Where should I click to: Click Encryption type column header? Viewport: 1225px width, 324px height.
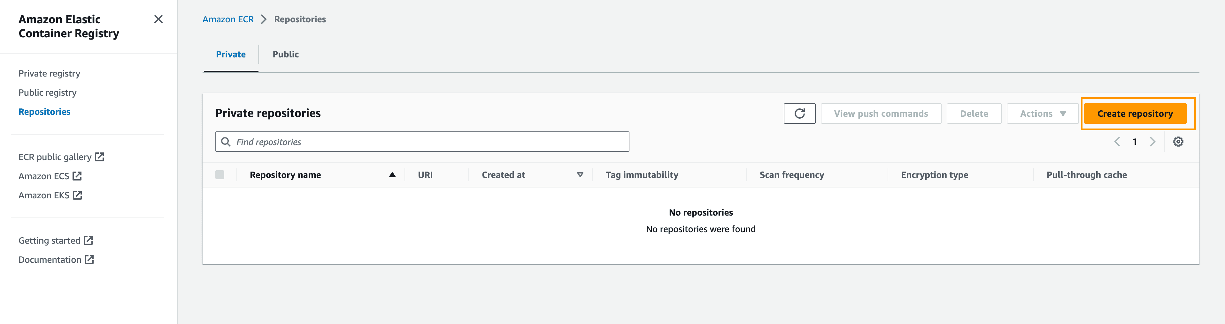[x=934, y=175]
